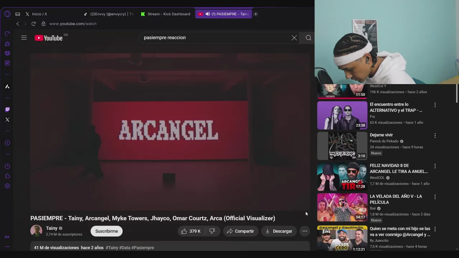Image resolution: width=459 pixels, height=258 pixels.
Task: Open a new tab with plus button
Action: (x=256, y=14)
